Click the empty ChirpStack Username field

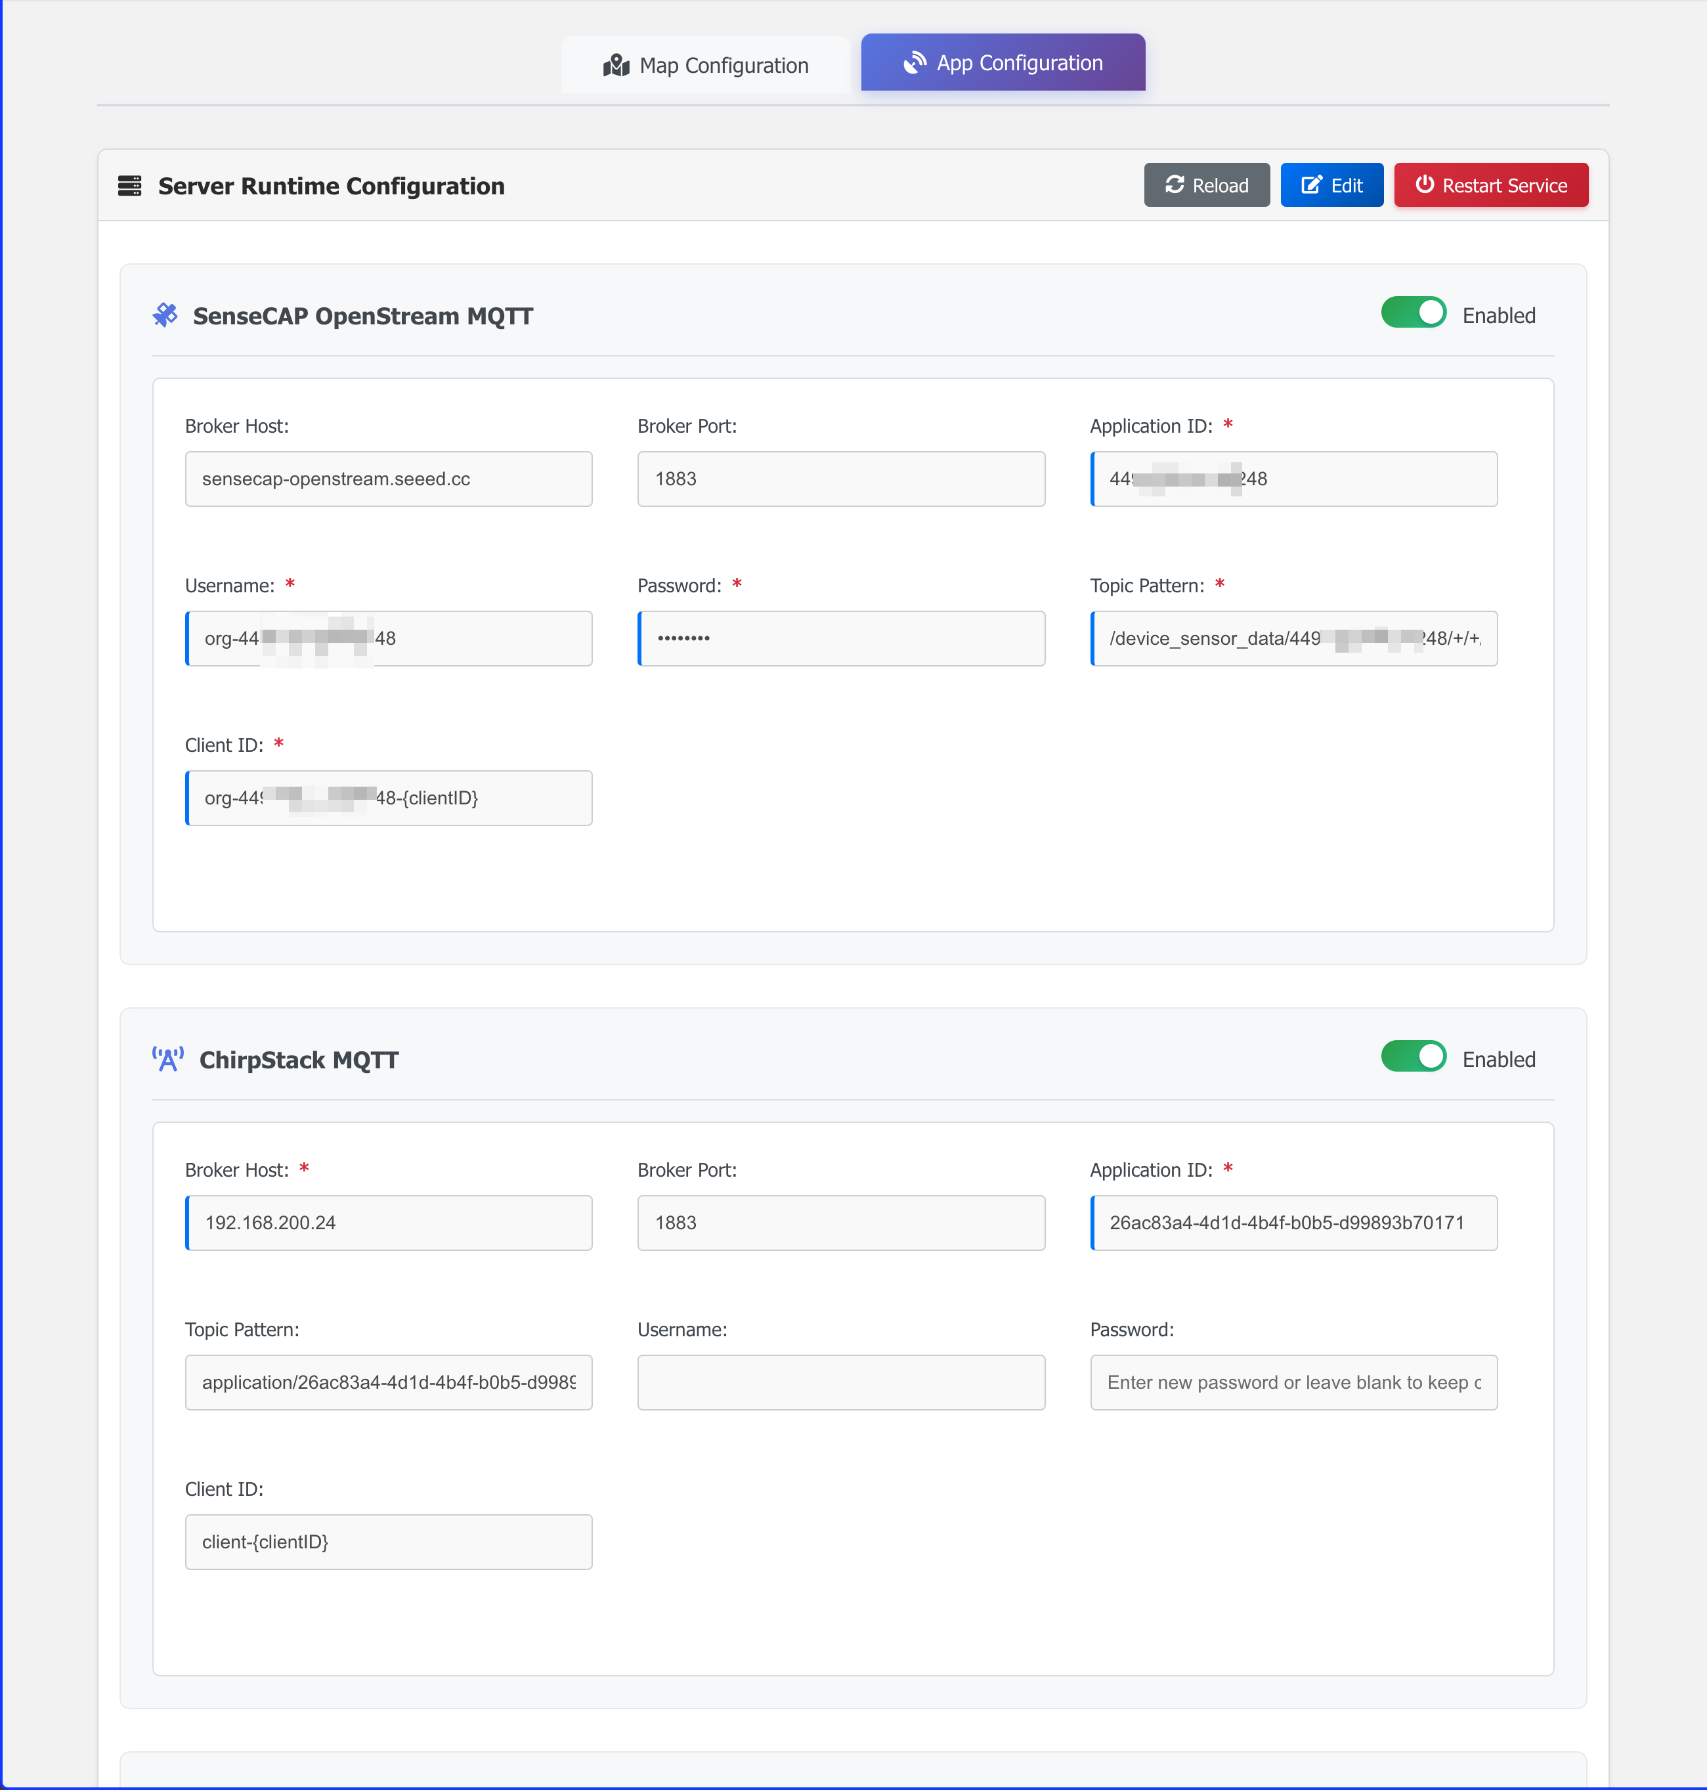[x=841, y=1382]
